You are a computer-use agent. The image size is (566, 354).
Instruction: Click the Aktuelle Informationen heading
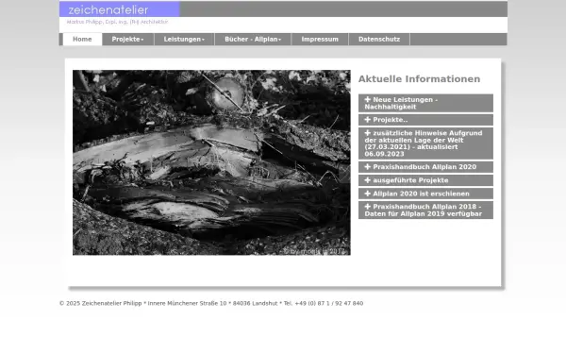[419, 79]
